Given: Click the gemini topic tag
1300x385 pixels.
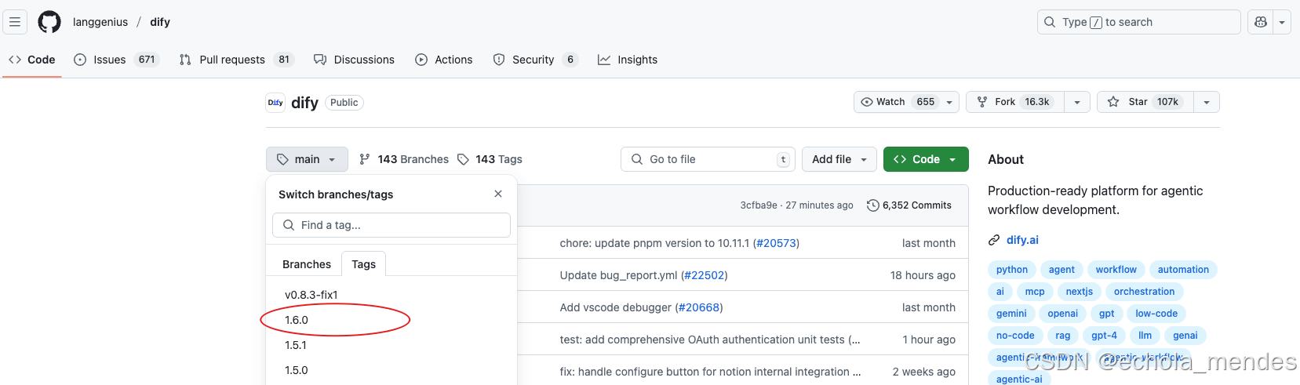Looking at the screenshot, I should (x=1011, y=314).
